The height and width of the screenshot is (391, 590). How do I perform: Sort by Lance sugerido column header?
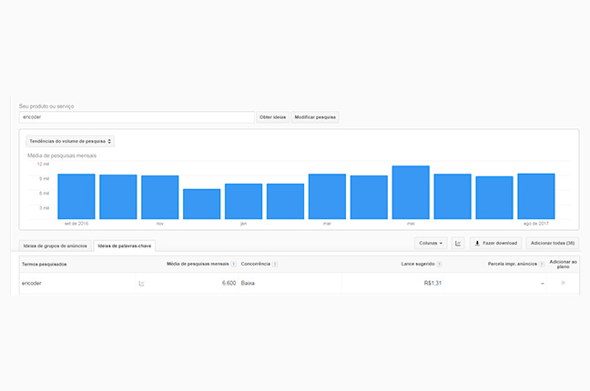coord(418,264)
